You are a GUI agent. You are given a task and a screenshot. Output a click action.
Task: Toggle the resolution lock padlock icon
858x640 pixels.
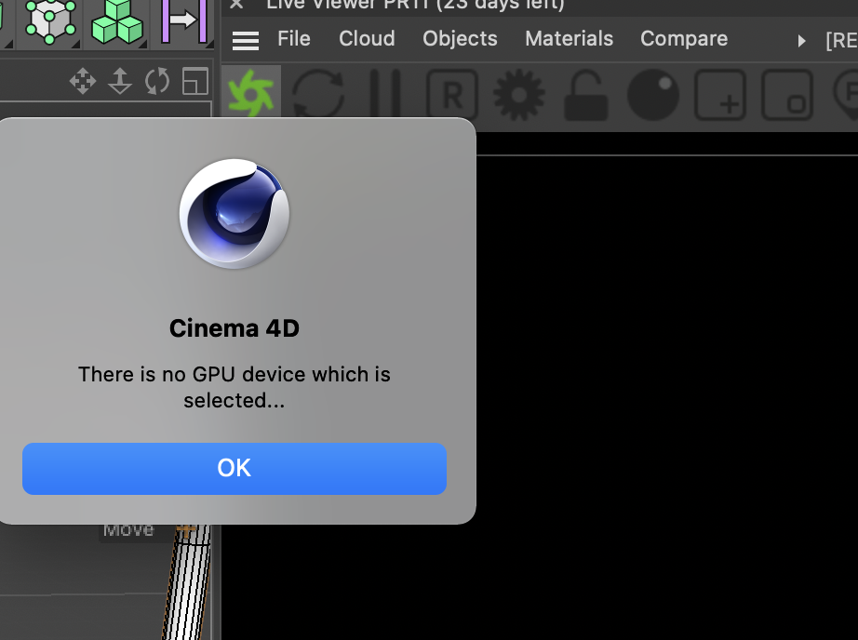point(586,95)
